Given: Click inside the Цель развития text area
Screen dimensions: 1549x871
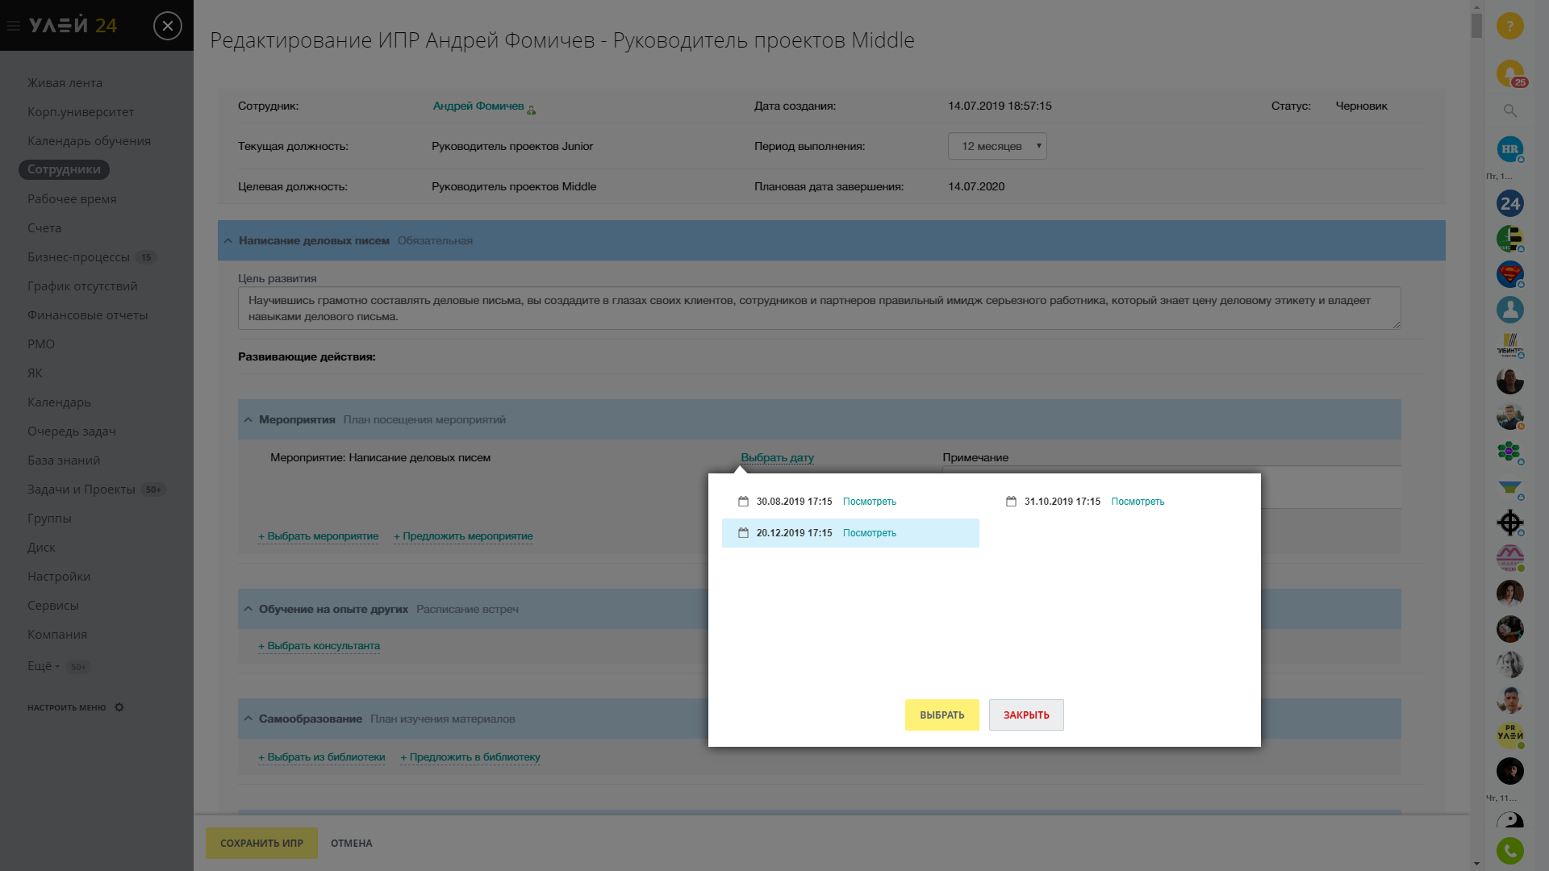Looking at the screenshot, I should [818, 308].
